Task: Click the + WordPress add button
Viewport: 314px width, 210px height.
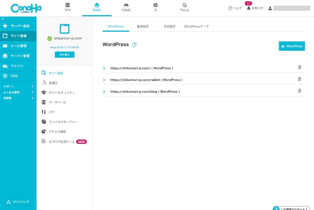Action: pos(292,46)
